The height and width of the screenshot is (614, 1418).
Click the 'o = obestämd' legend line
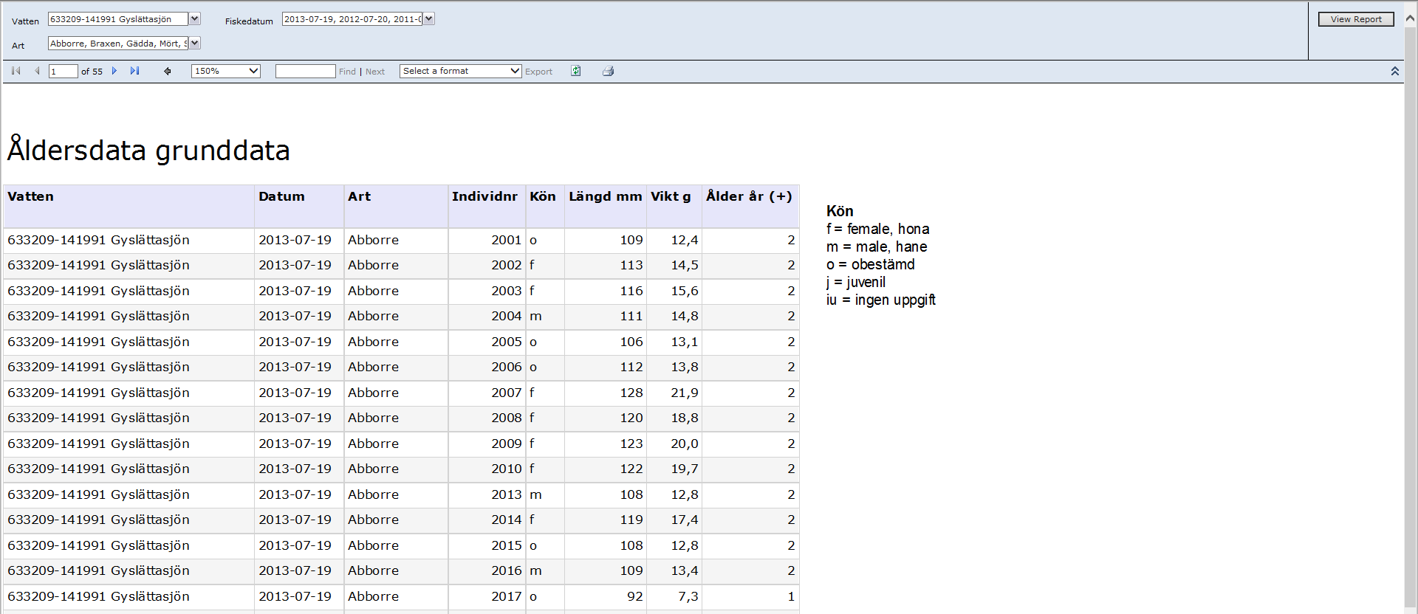click(871, 264)
